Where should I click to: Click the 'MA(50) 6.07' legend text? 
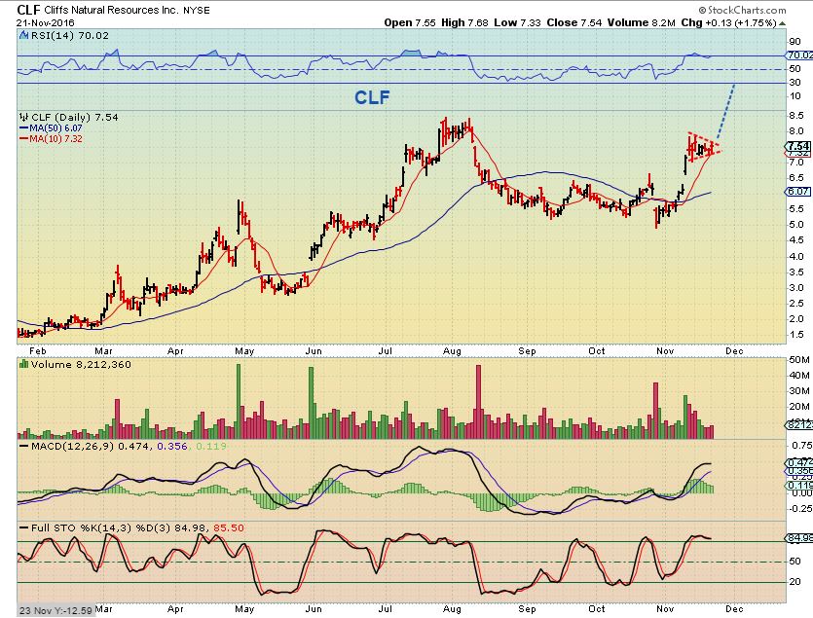tap(55, 128)
